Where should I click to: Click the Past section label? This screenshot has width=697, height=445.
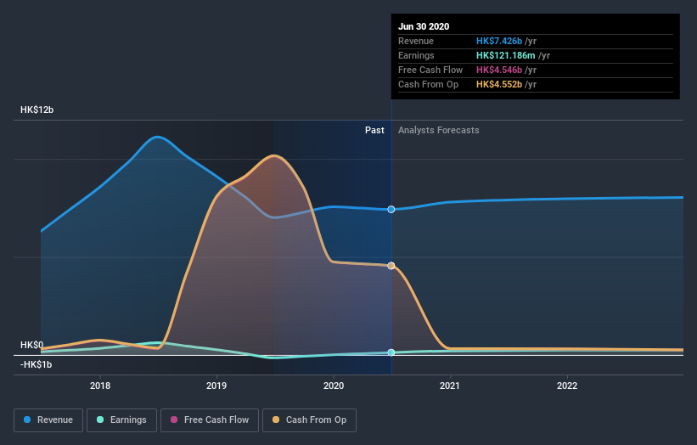(x=374, y=130)
